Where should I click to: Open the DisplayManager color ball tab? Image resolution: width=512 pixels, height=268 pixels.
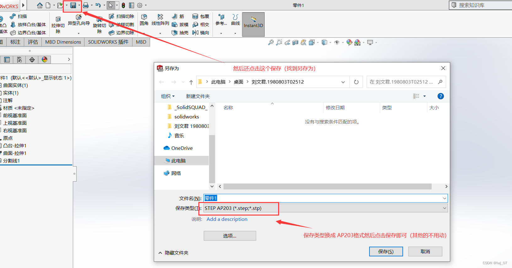coord(45,60)
